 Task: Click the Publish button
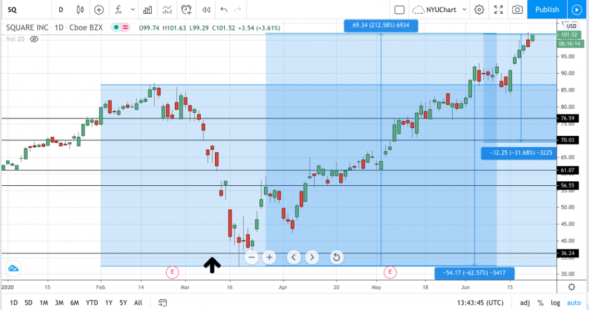pyautogui.click(x=546, y=10)
